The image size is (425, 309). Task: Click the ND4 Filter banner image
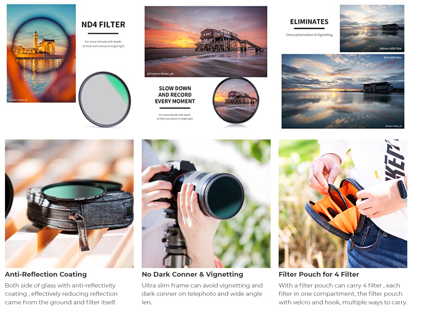(69, 66)
